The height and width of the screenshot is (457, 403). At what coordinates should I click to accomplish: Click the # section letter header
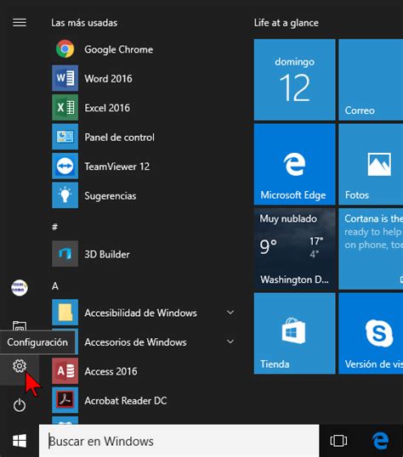click(54, 227)
